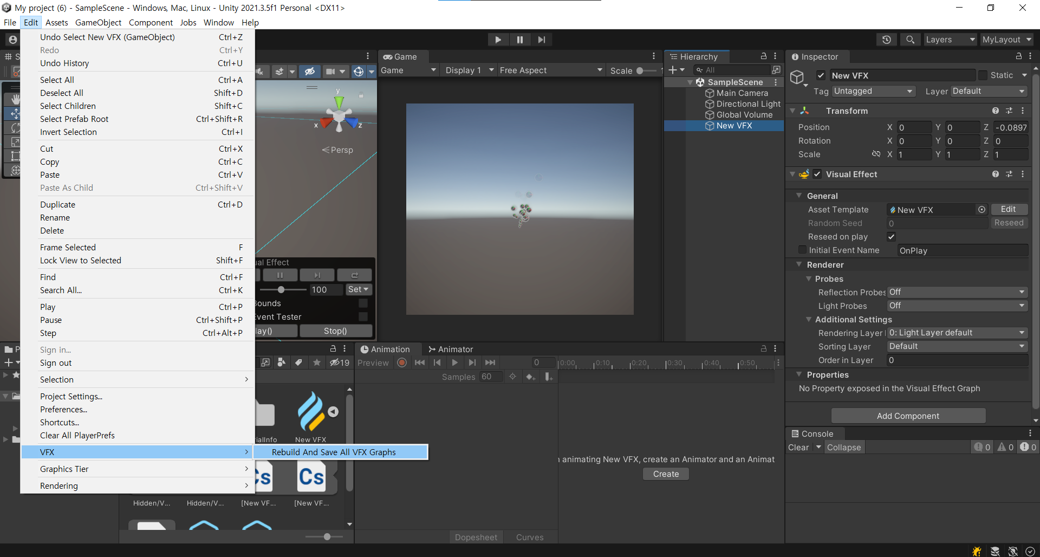Click the Step forward button in the top toolbar

541,40
